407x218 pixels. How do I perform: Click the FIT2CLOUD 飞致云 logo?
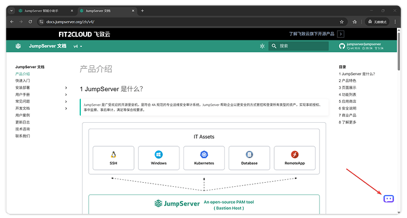point(84,34)
